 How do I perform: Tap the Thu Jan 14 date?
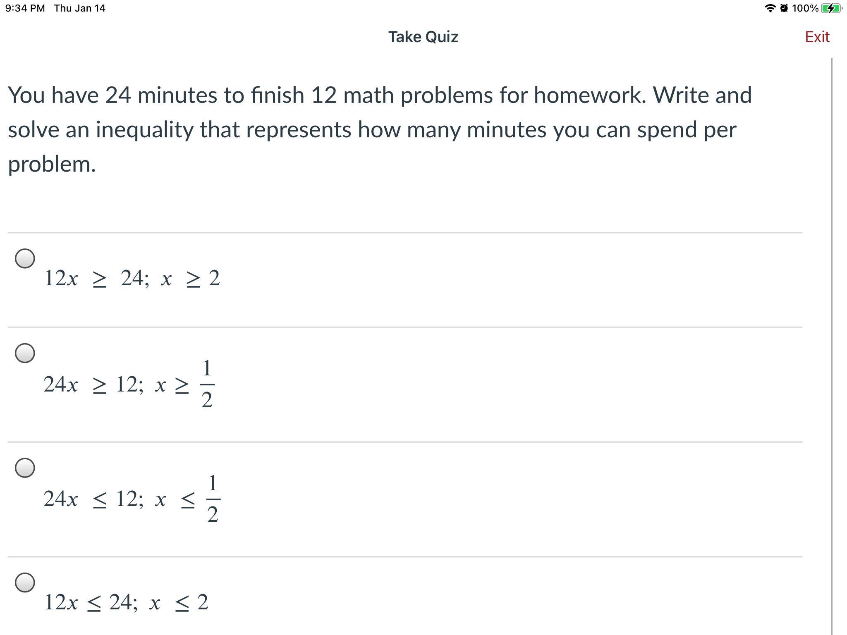point(79,8)
